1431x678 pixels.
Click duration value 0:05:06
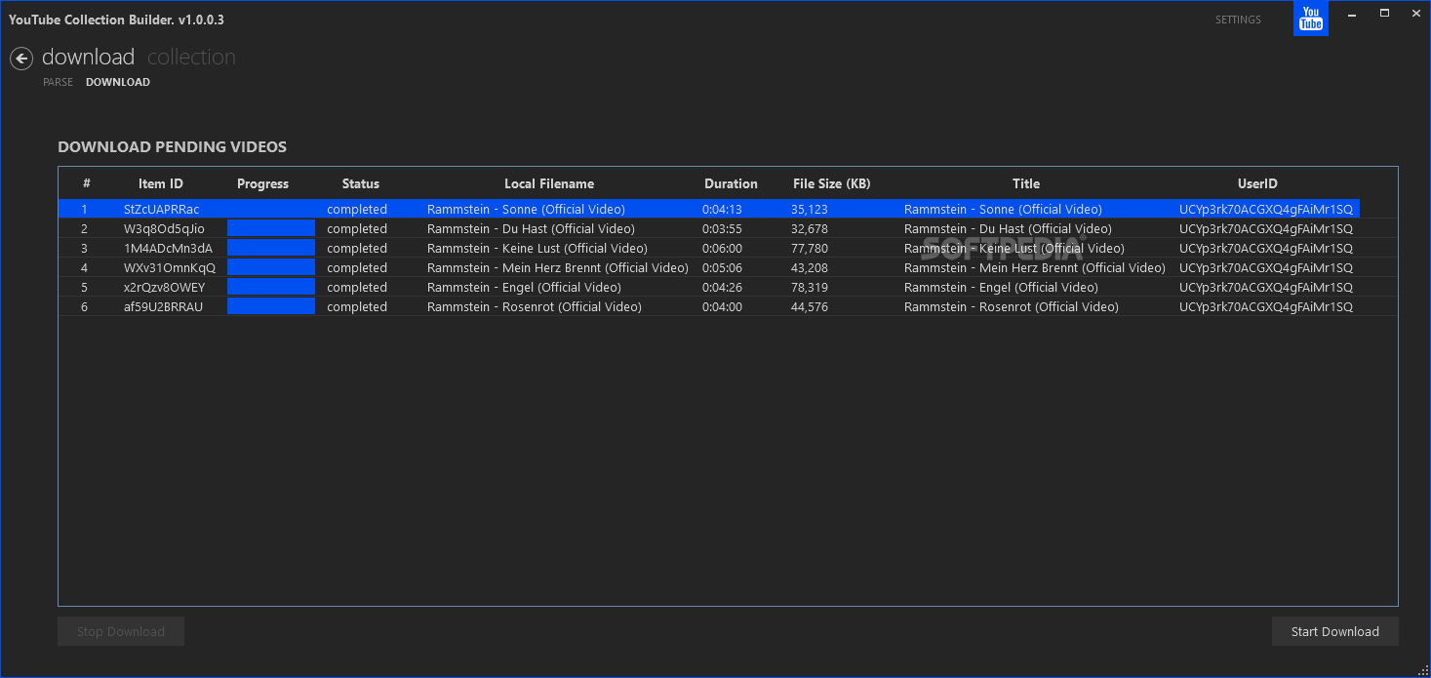click(x=722, y=268)
